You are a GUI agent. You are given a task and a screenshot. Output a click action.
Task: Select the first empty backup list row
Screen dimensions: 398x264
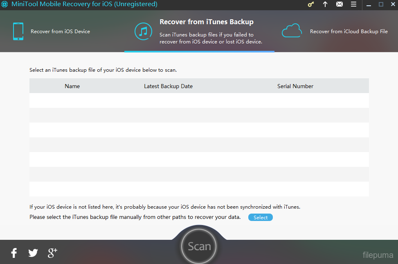tap(199, 100)
